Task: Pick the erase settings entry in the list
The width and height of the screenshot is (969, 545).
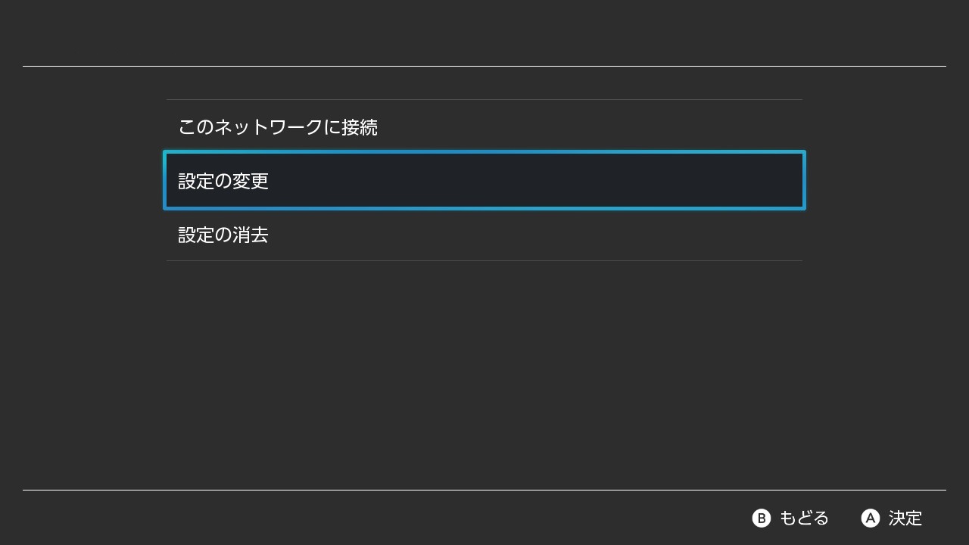Action: click(484, 235)
